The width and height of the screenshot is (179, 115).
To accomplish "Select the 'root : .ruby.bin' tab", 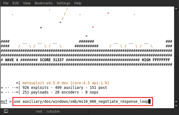I will coord(47,111).
